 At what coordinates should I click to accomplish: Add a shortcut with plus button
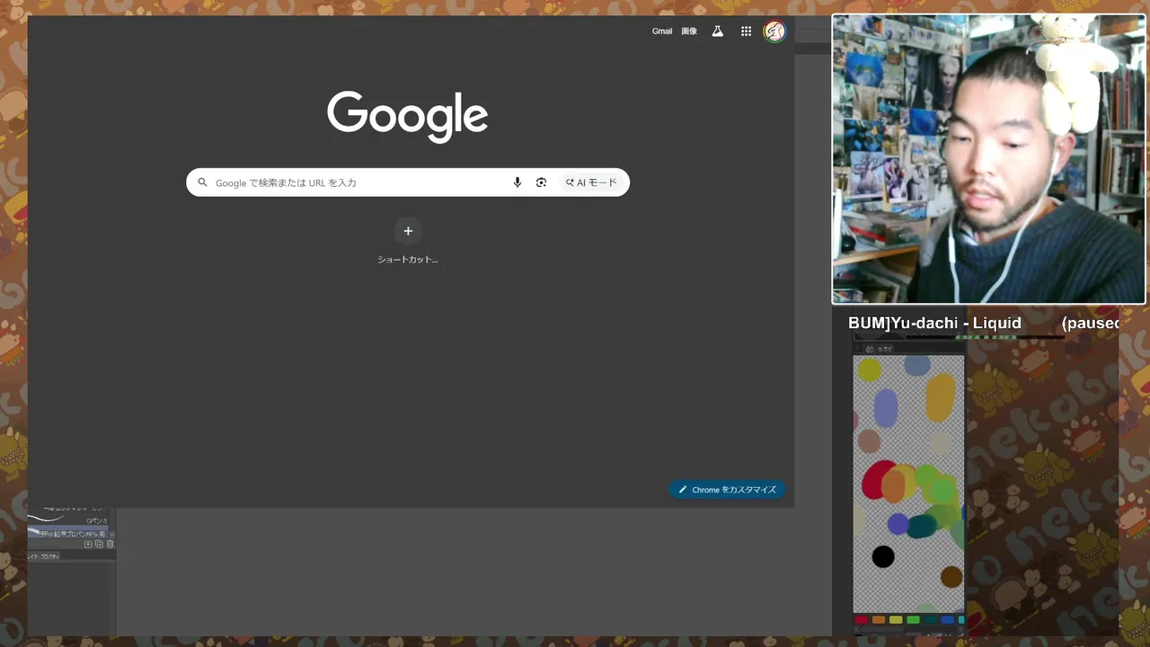(x=408, y=231)
